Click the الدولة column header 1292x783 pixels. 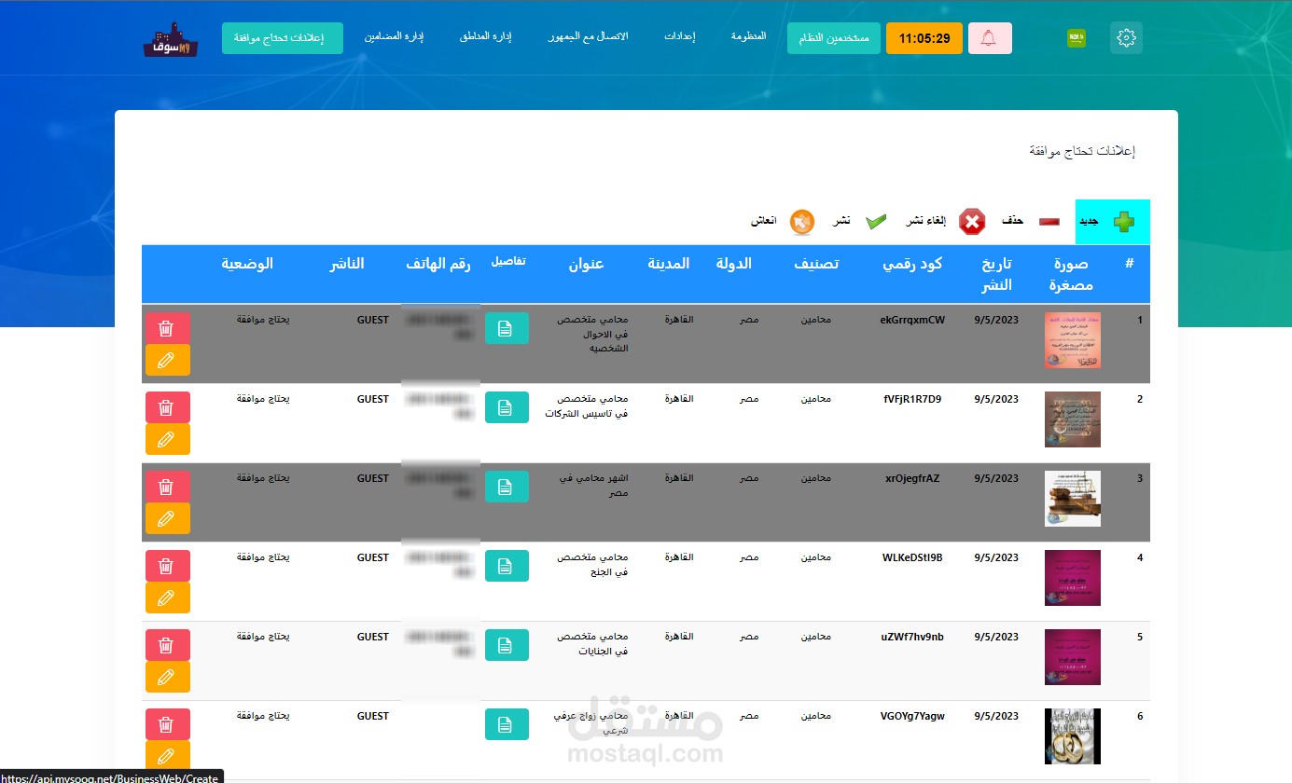click(734, 264)
